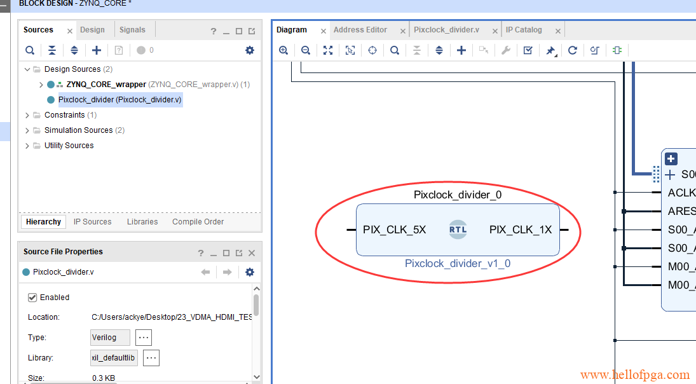Image resolution: width=696 pixels, height=384 pixels.
Task: Collapse the Design Sources tree node
Action: click(27, 69)
